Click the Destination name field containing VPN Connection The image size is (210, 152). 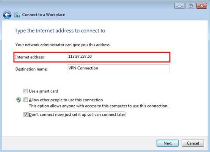[118, 69]
